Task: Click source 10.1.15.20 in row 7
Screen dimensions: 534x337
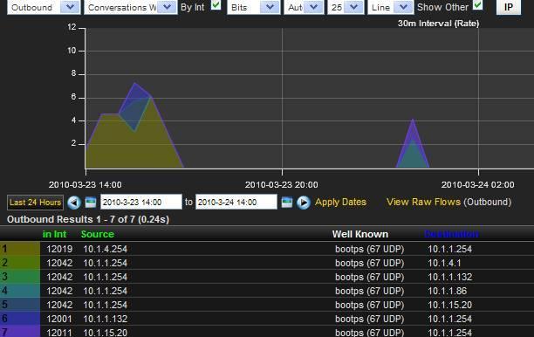Action: (x=106, y=333)
